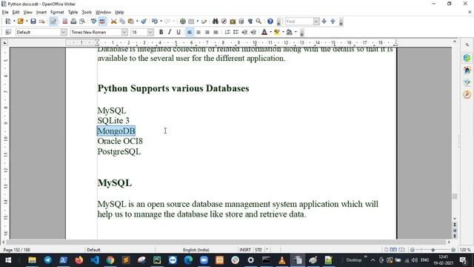Open the background color dropdown arrow

click(x=296, y=32)
